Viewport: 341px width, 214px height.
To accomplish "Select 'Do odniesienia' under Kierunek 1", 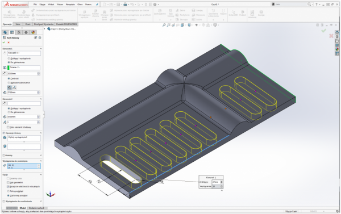I will click(9, 62).
